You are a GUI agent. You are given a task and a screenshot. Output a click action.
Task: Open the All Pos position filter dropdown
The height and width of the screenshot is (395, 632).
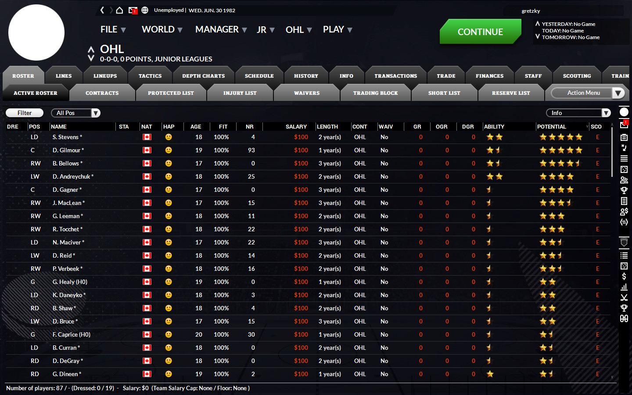click(75, 113)
